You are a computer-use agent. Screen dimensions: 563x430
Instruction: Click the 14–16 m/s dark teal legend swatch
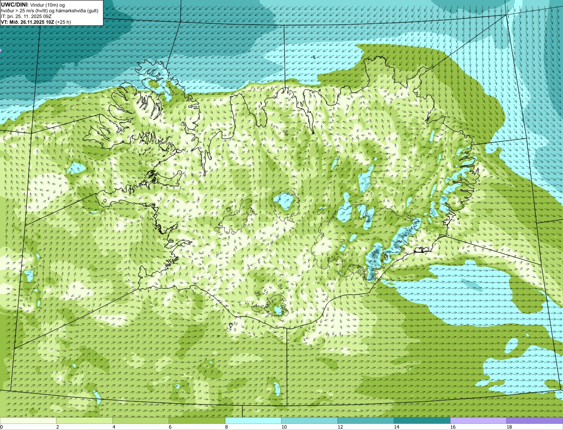pyautogui.click(x=422, y=421)
